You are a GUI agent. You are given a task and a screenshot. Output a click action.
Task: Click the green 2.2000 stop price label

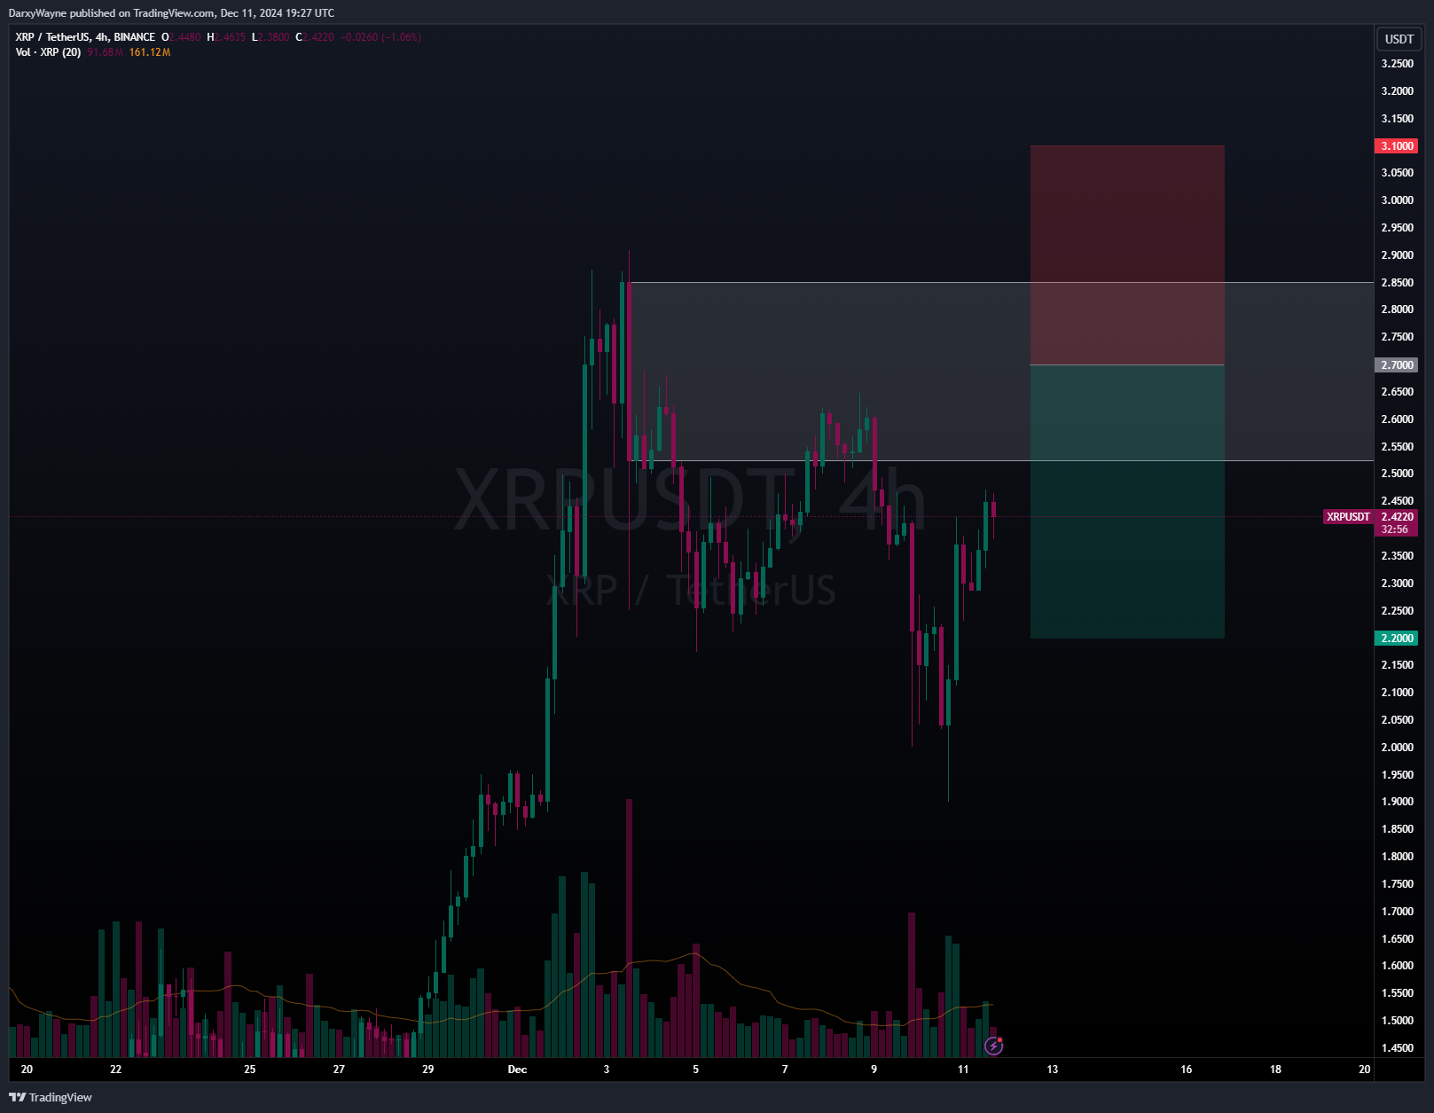[x=1396, y=638]
